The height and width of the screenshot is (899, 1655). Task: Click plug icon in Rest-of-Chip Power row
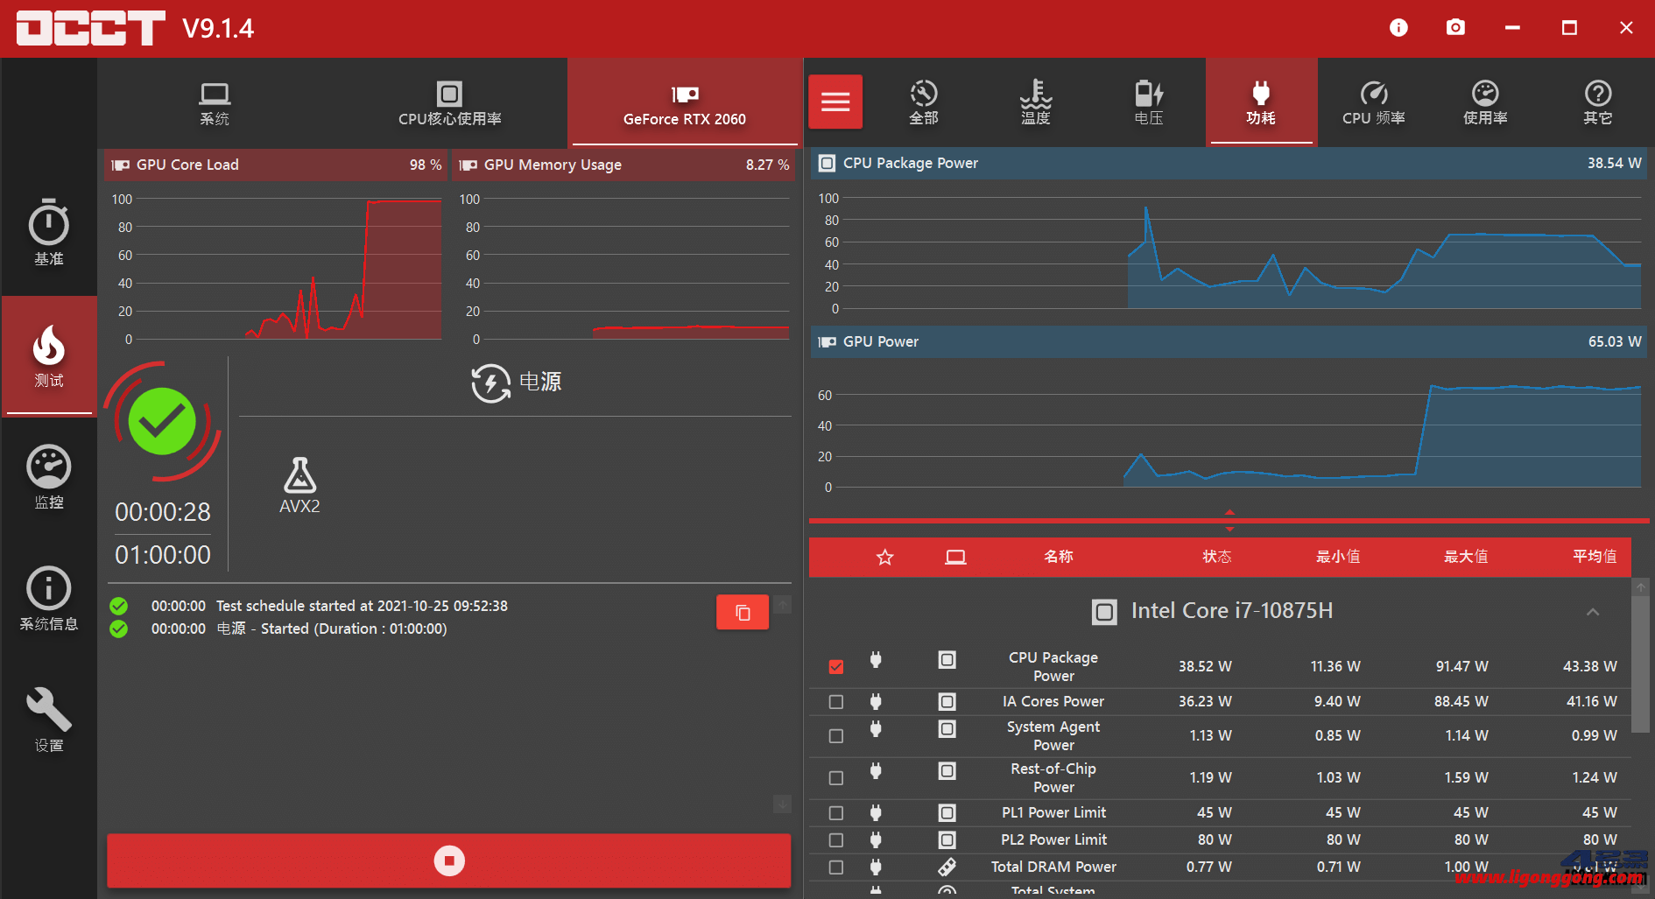coord(876,771)
